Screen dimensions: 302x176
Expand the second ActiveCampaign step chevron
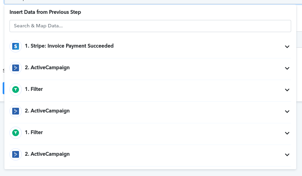click(x=287, y=111)
